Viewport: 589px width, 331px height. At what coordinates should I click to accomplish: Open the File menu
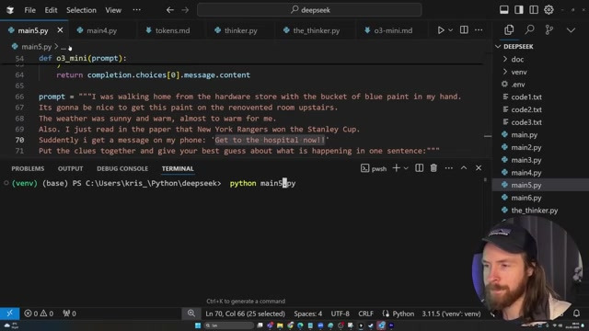point(29,10)
